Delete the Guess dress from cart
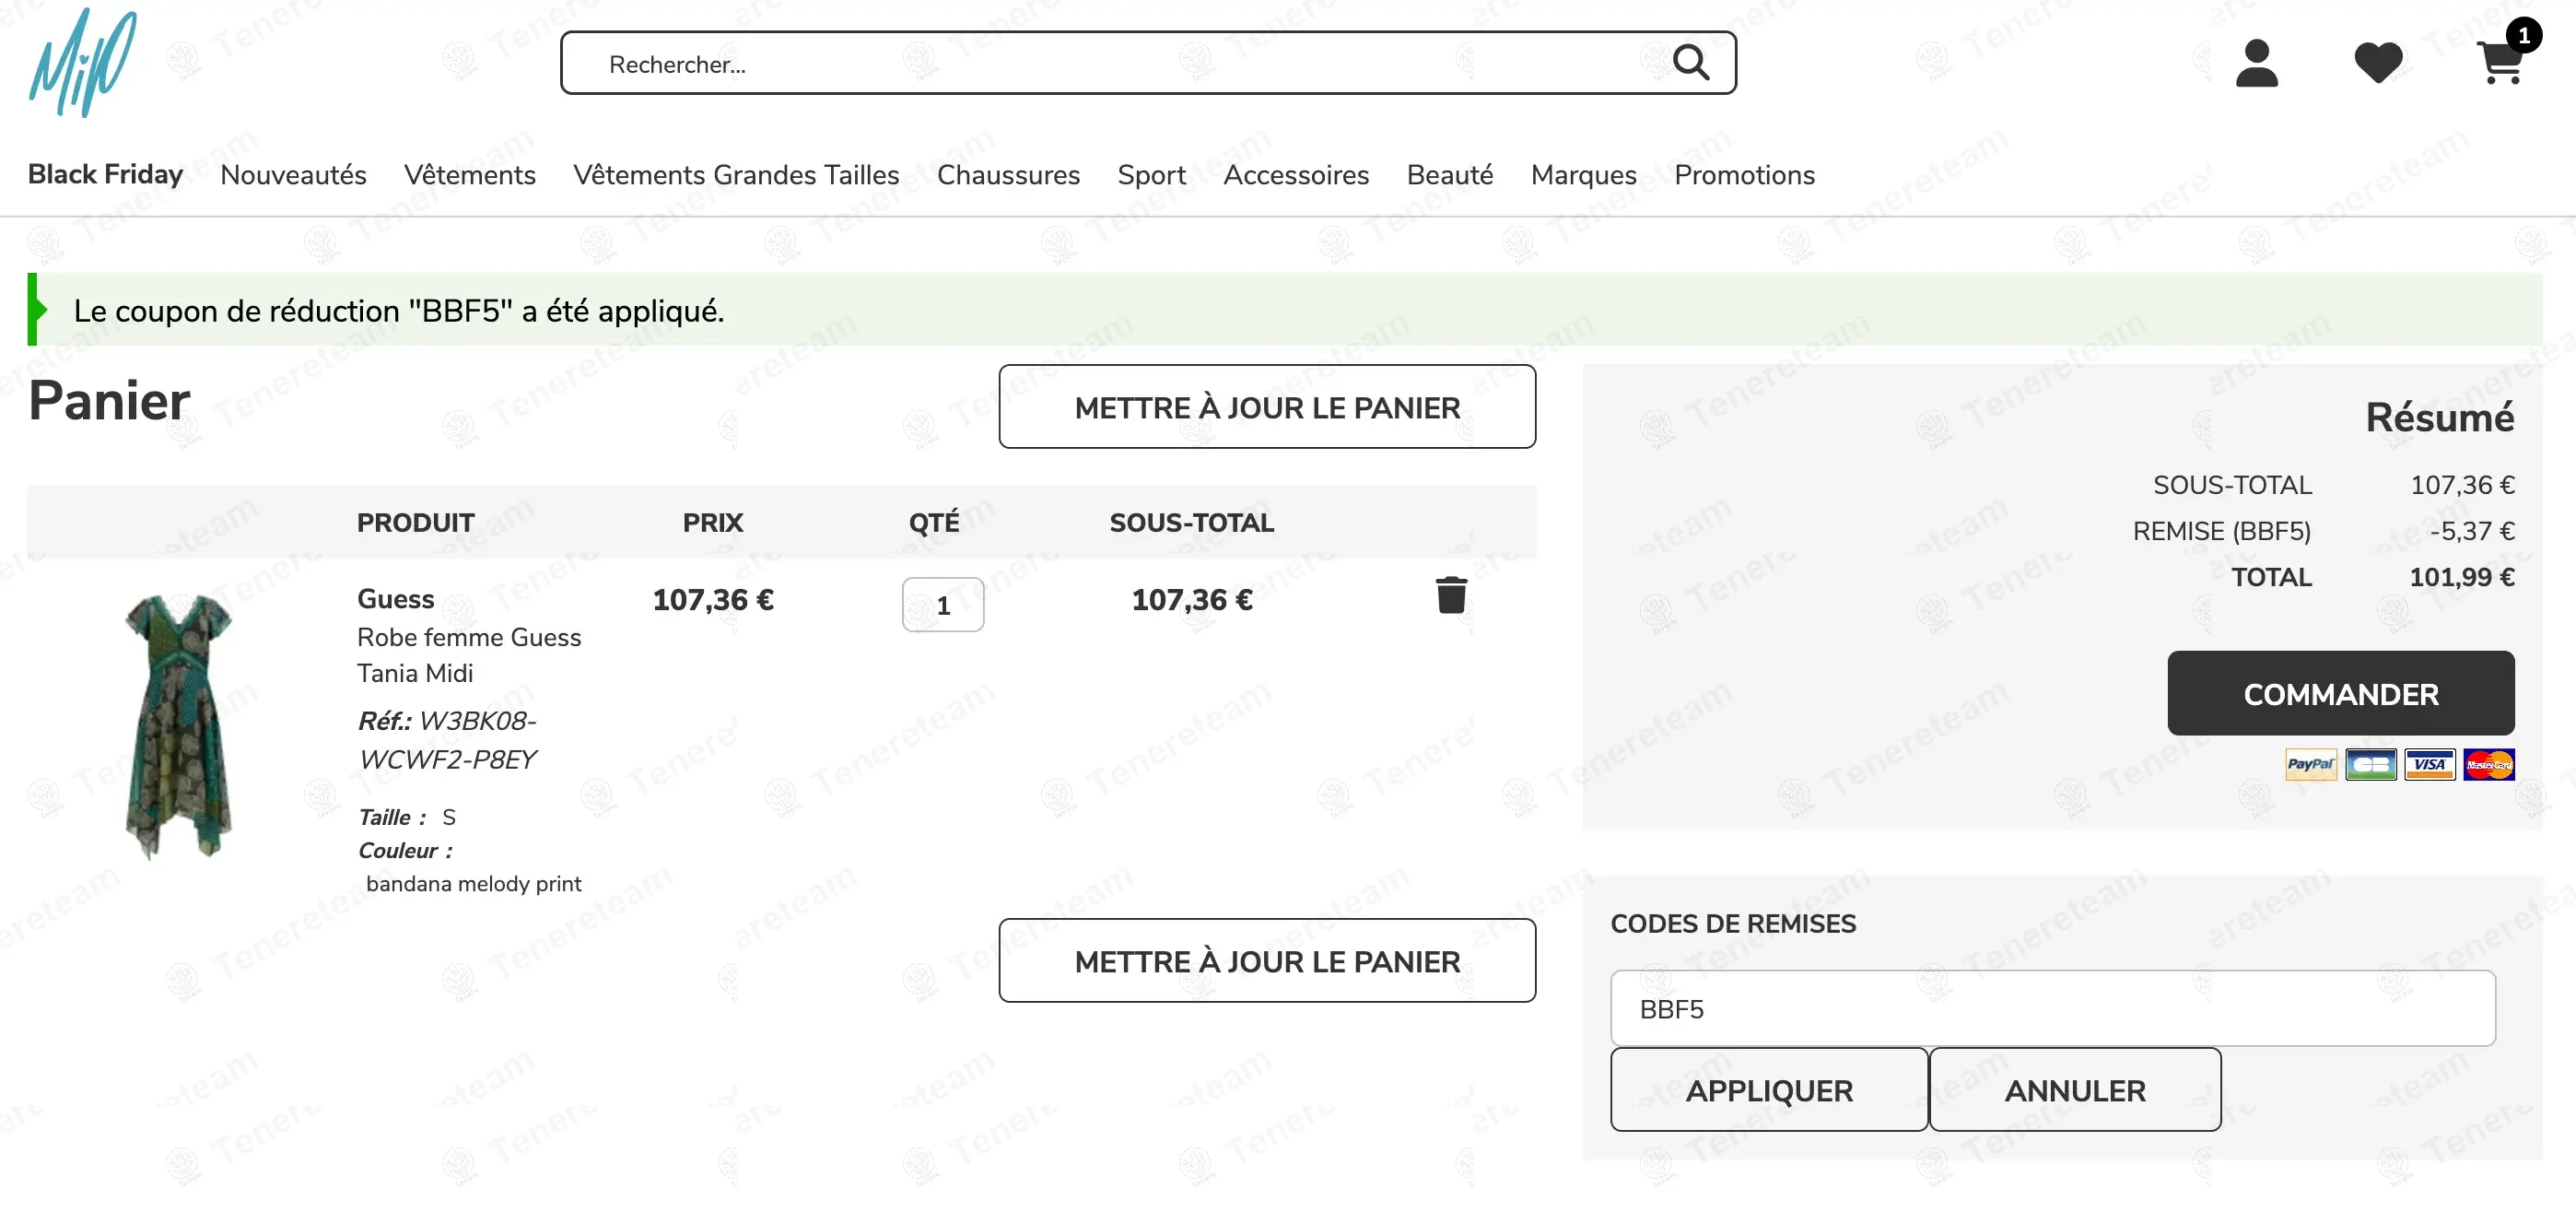 (x=1451, y=596)
